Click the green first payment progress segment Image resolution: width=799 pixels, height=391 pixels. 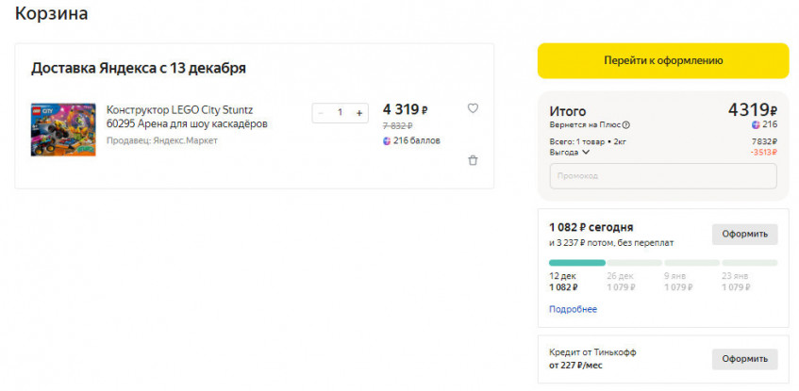pyautogui.click(x=576, y=263)
